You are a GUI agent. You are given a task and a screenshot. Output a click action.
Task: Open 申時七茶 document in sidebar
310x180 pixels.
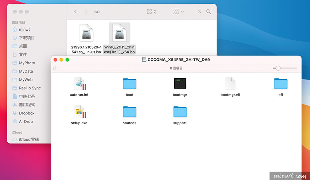(x=24, y=96)
